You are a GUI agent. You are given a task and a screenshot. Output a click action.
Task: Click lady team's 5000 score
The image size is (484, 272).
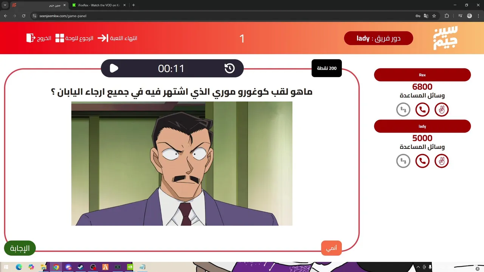[x=422, y=138]
